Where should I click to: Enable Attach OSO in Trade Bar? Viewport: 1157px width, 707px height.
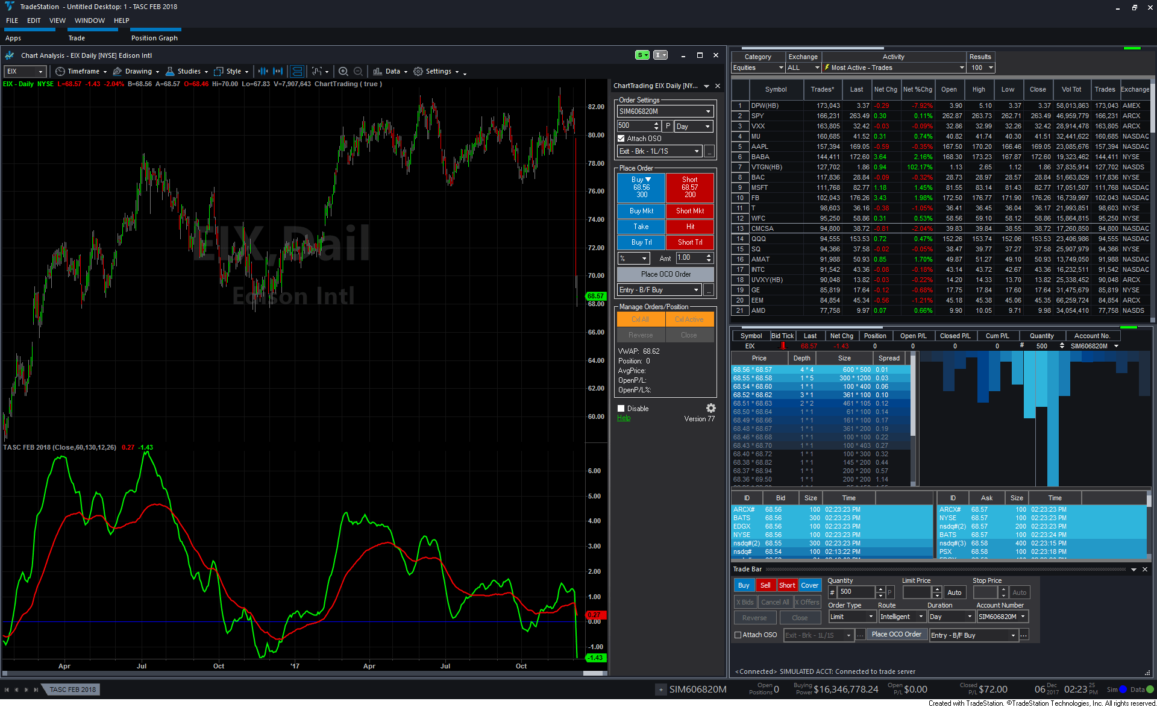pyautogui.click(x=738, y=635)
